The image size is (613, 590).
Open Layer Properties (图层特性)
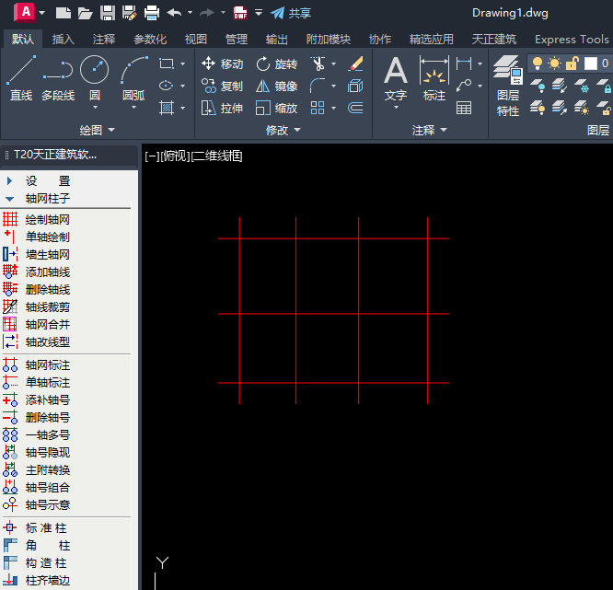click(x=508, y=86)
